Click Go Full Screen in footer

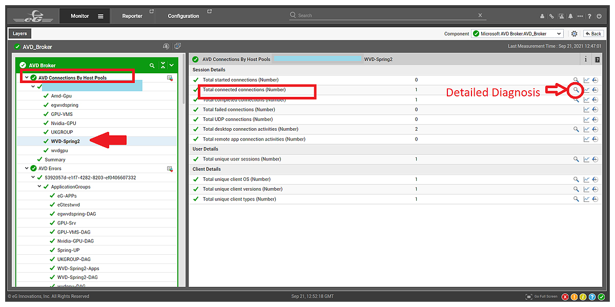click(542, 297)
